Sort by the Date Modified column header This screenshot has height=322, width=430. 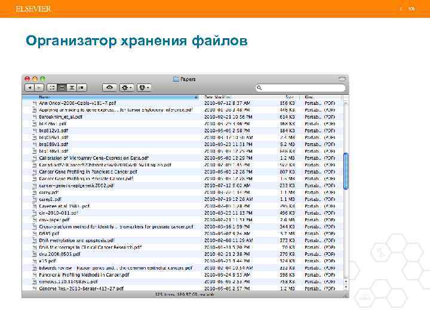pyautogui.click(x=217, y=97)
